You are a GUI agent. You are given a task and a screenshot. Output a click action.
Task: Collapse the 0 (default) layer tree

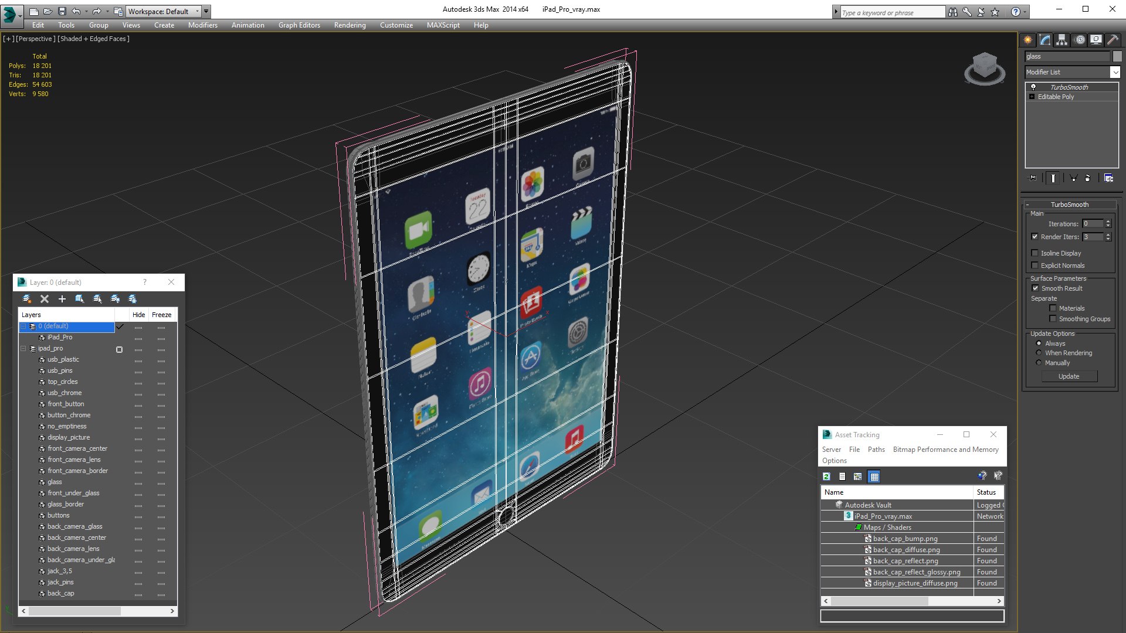[x=23, y=326]
